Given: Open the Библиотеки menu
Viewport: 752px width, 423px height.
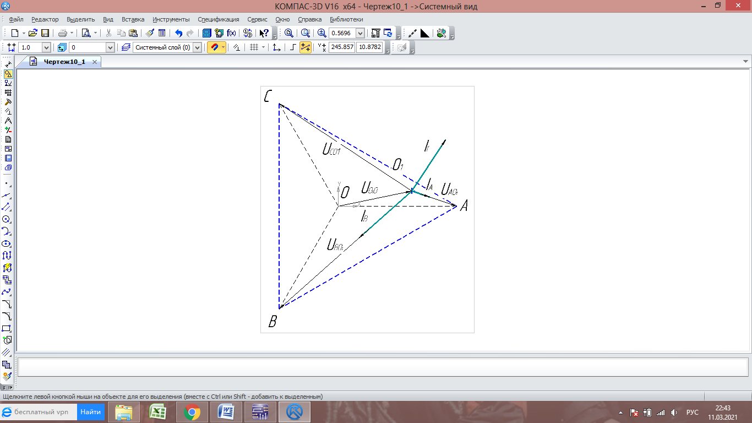Looking at the screenshot, I should pyautogui.click(x=346, y=19).
